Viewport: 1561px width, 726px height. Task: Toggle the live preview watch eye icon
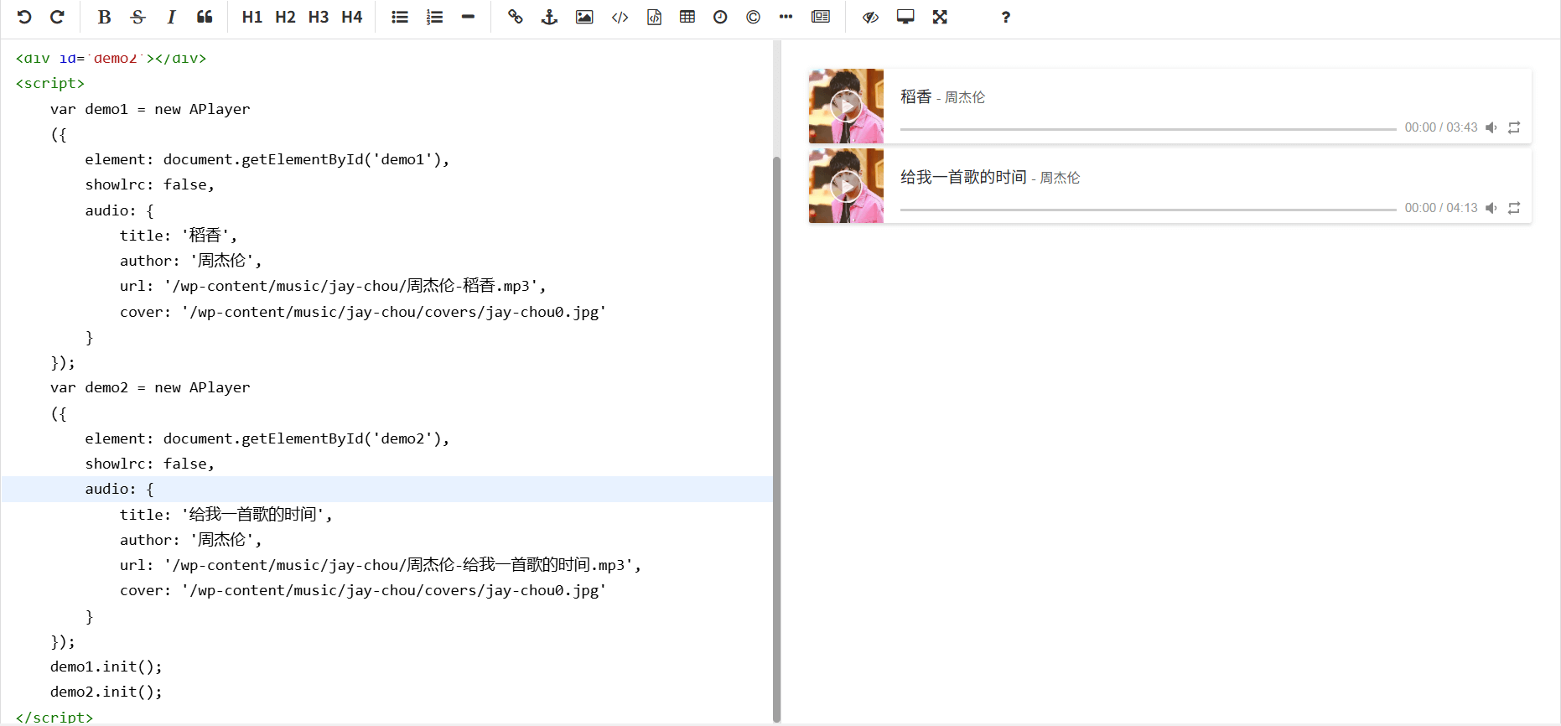[x=870, y=17]
